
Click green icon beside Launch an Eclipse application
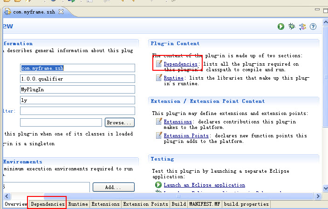coord(158,185)
